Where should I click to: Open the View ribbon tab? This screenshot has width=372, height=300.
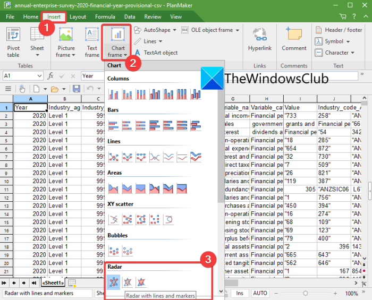click(x=176, y=17)
